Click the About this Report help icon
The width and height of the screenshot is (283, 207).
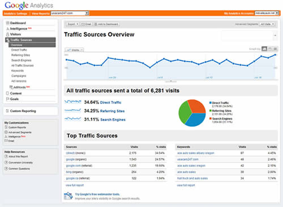click(6, 156)
